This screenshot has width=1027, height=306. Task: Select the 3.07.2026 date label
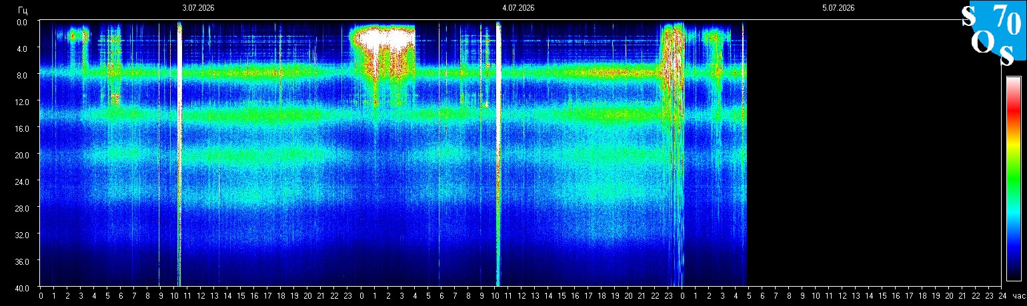pos(198,8)
